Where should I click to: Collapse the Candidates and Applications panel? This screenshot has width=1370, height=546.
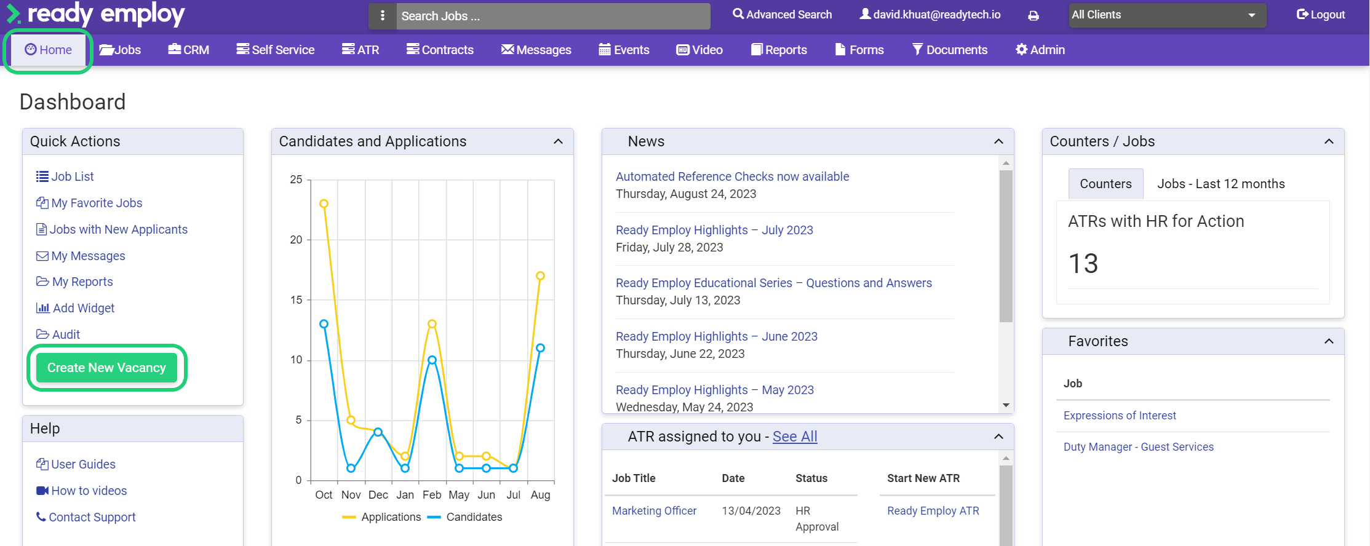coord(558,141)
